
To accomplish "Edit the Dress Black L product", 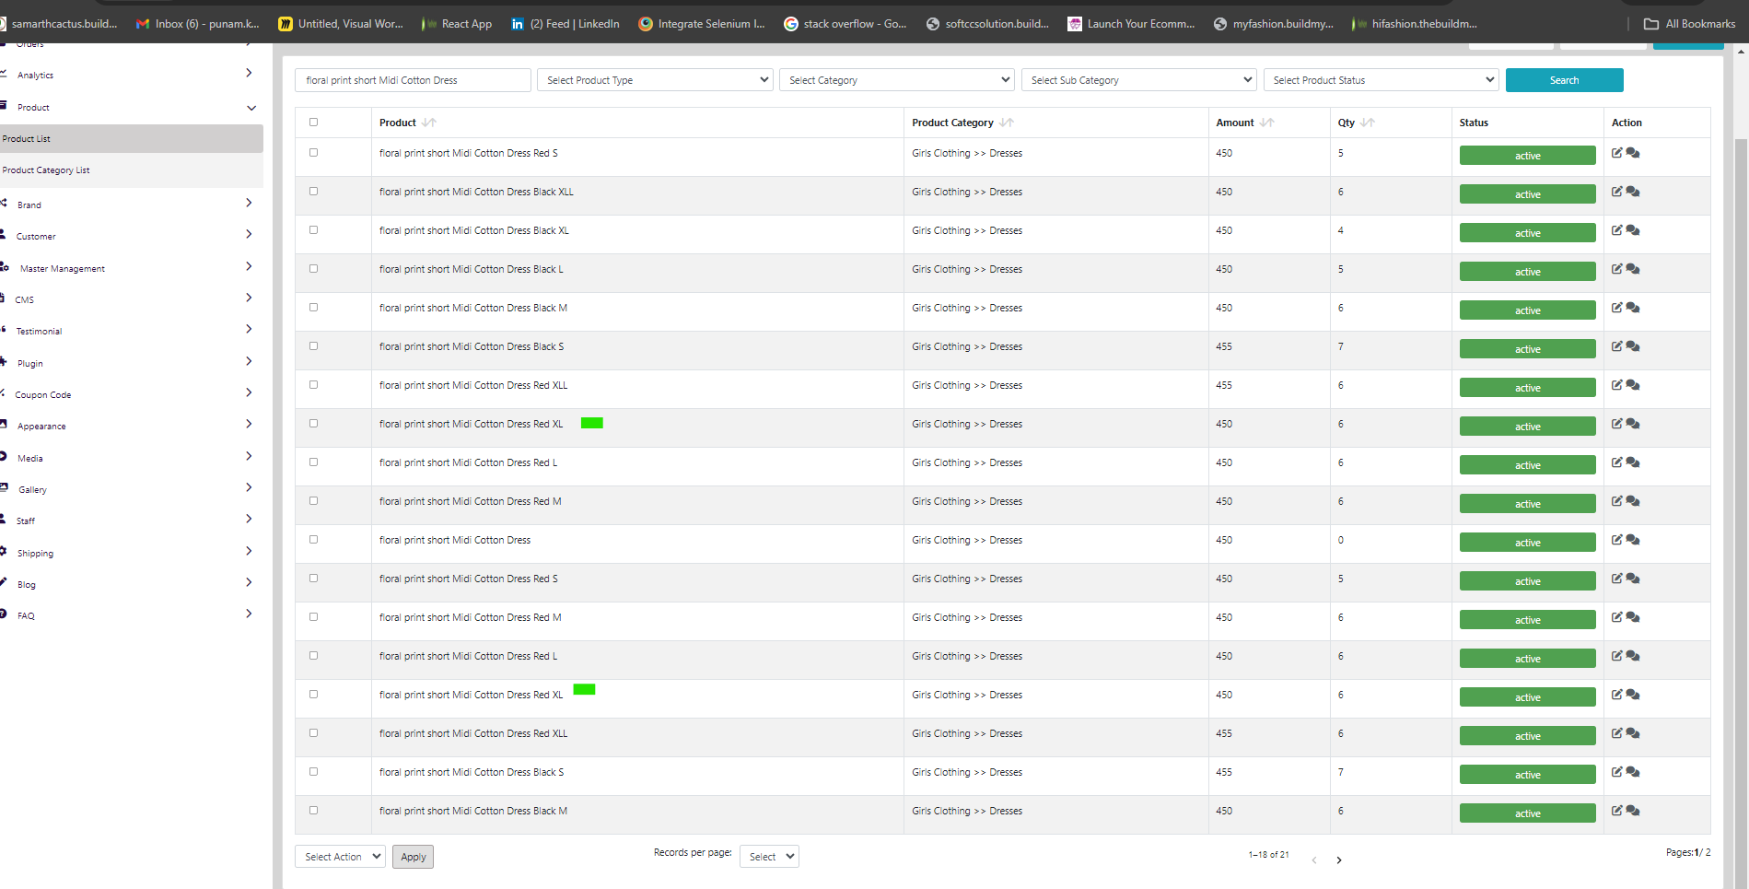I will pyautogui.click(x=1616, y=269).
